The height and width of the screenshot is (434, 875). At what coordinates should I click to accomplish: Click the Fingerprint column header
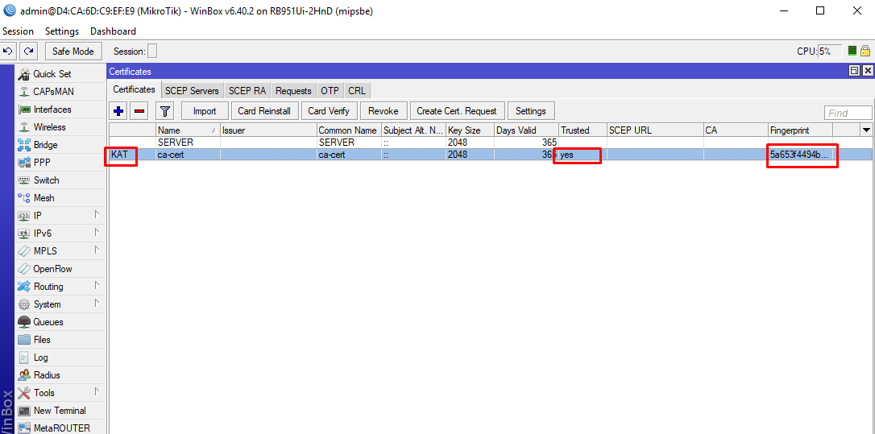[800, 130]
